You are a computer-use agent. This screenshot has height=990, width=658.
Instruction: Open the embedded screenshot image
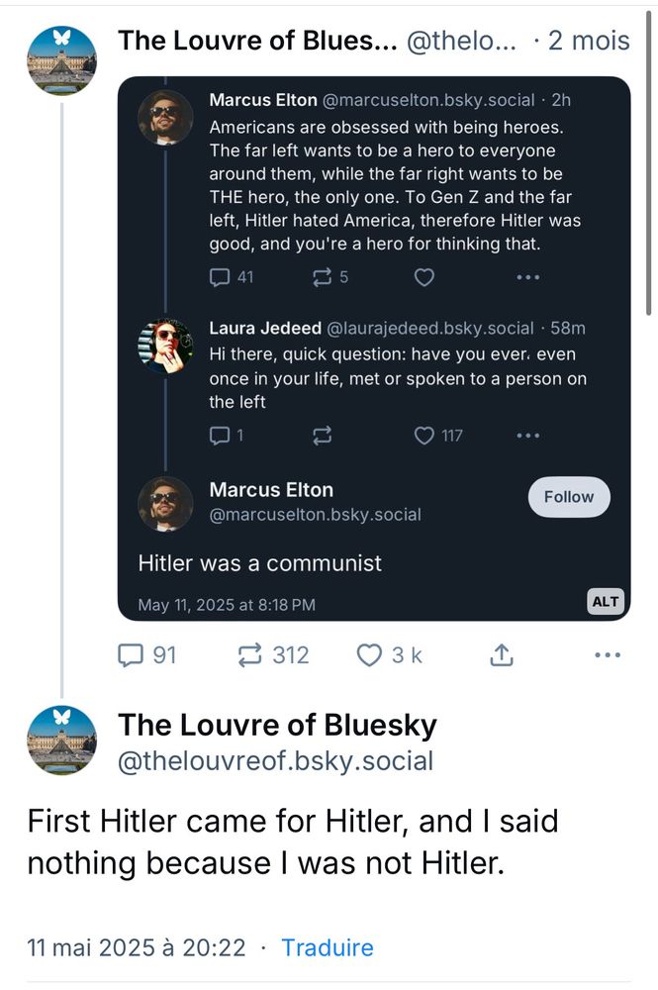click(373, 348)
